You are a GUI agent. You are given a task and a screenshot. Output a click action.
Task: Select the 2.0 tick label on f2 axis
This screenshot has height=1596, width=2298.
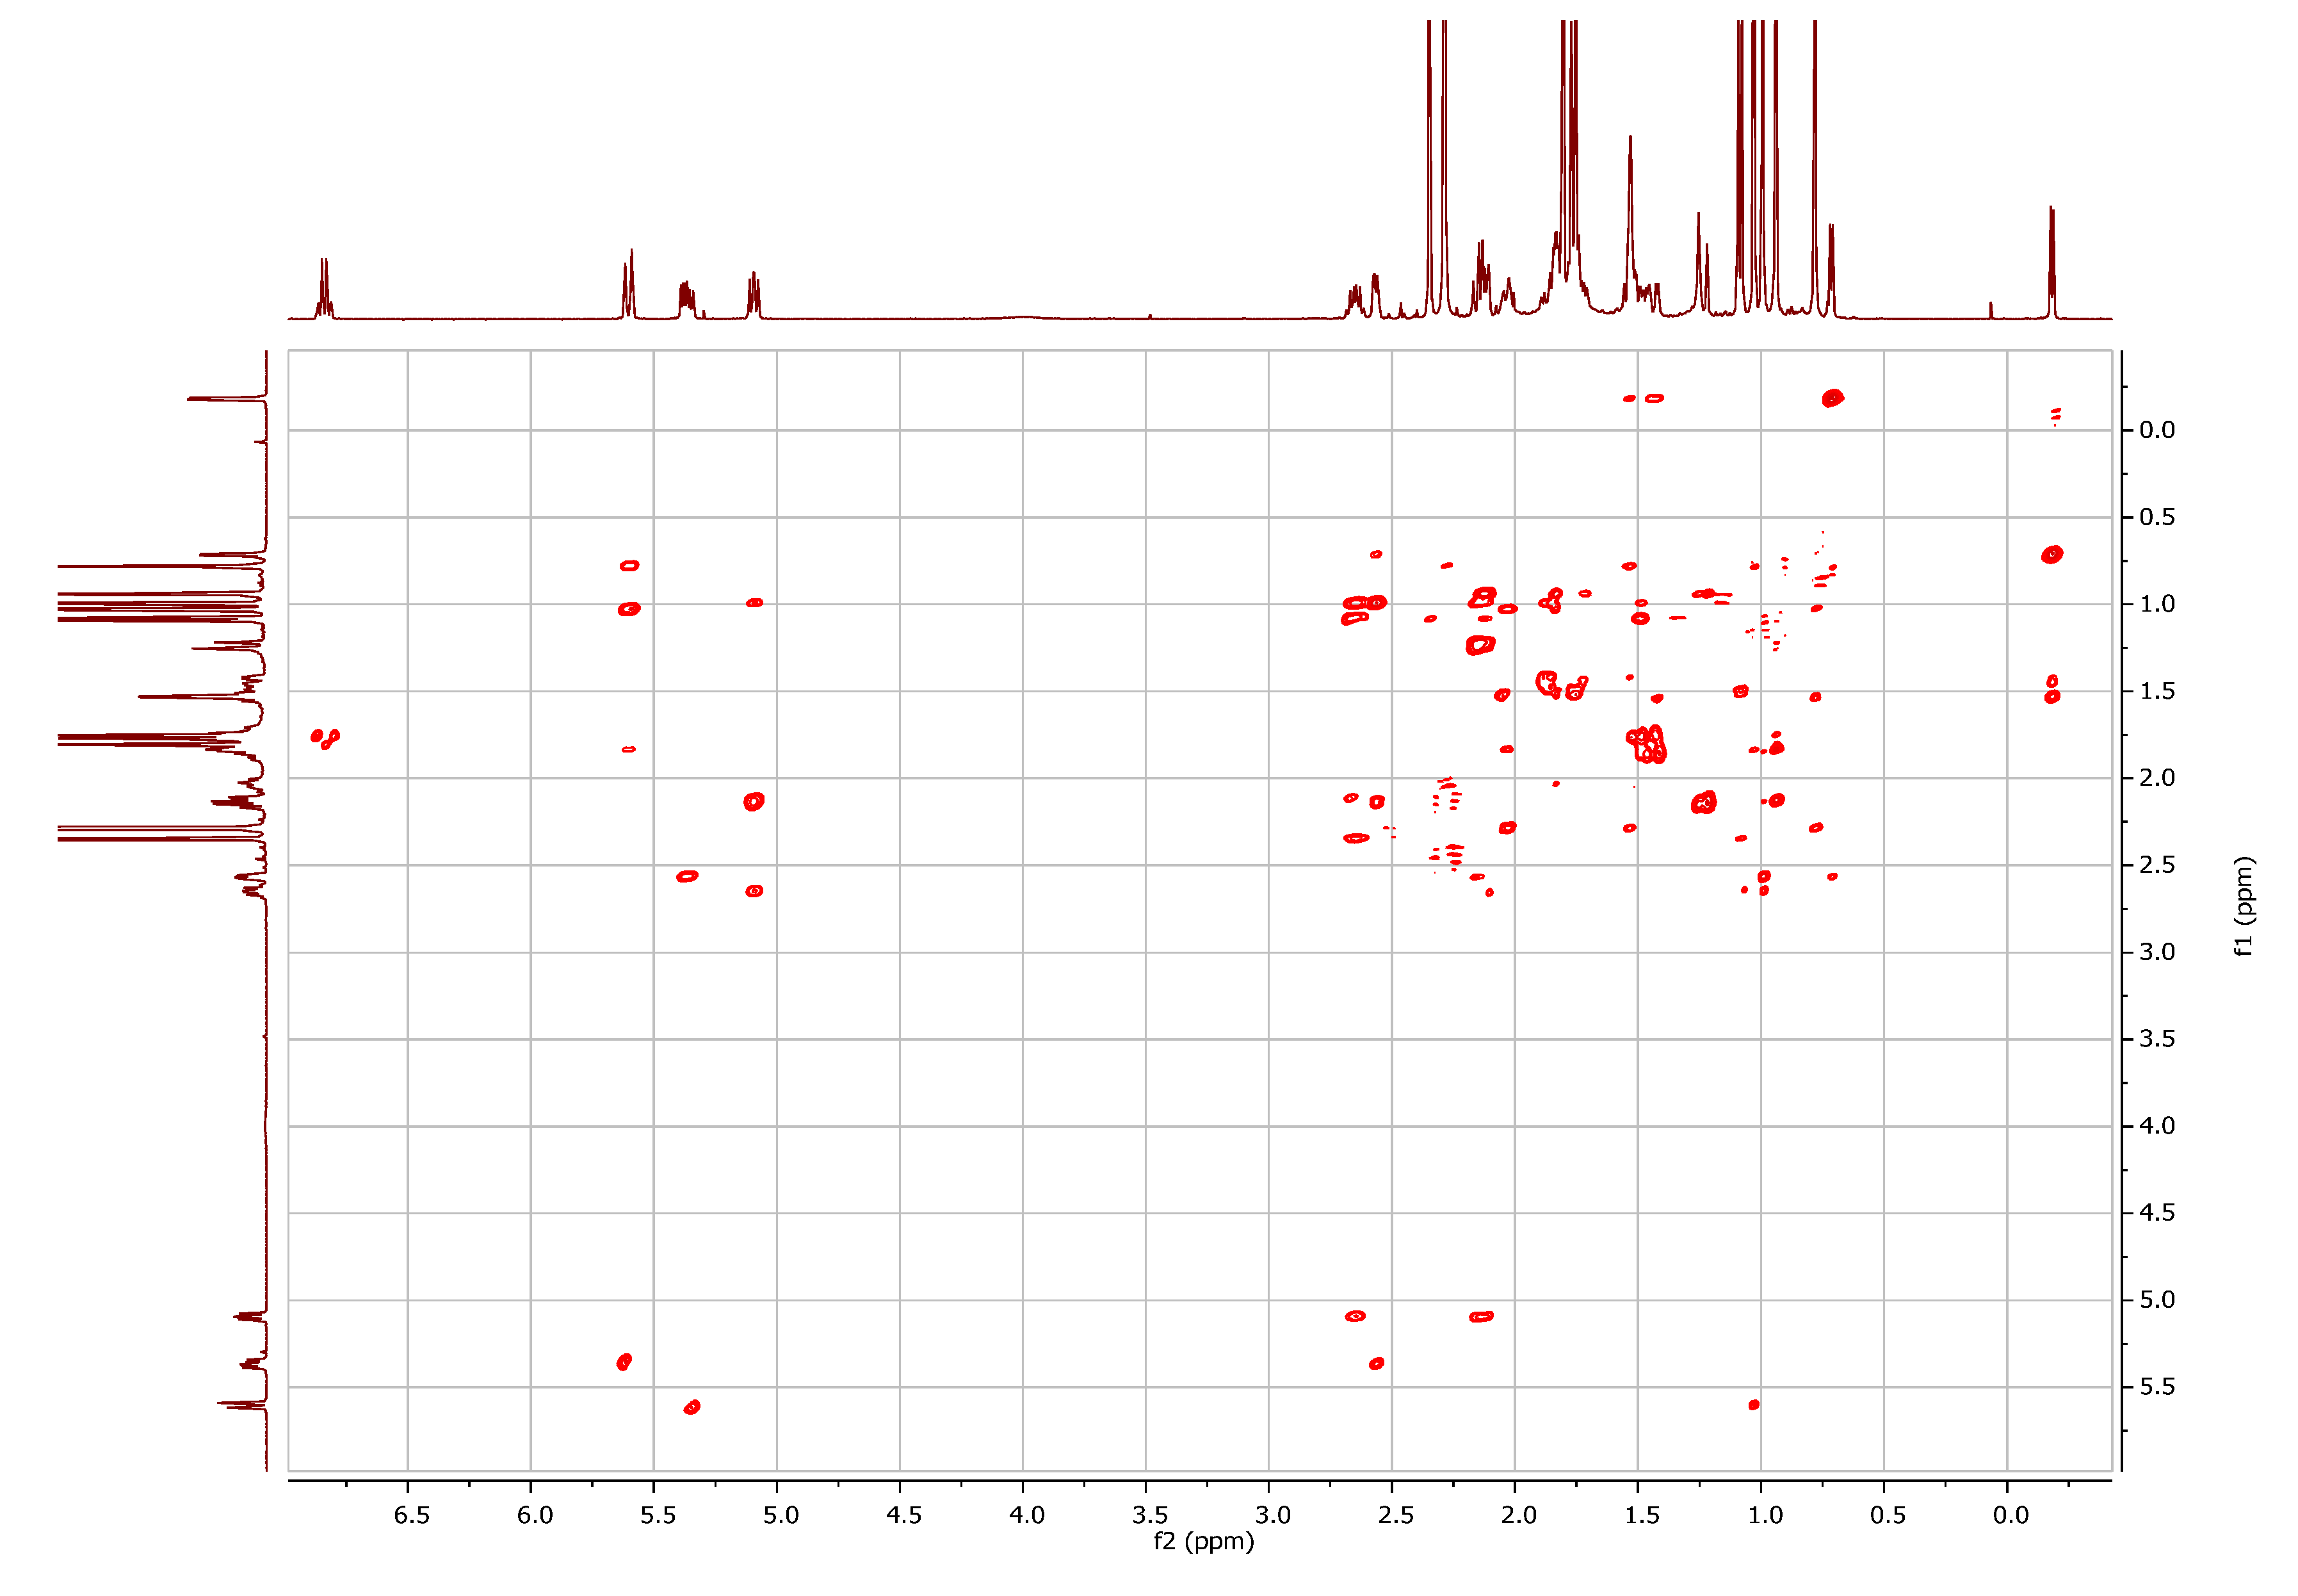click(1518, 1515)
